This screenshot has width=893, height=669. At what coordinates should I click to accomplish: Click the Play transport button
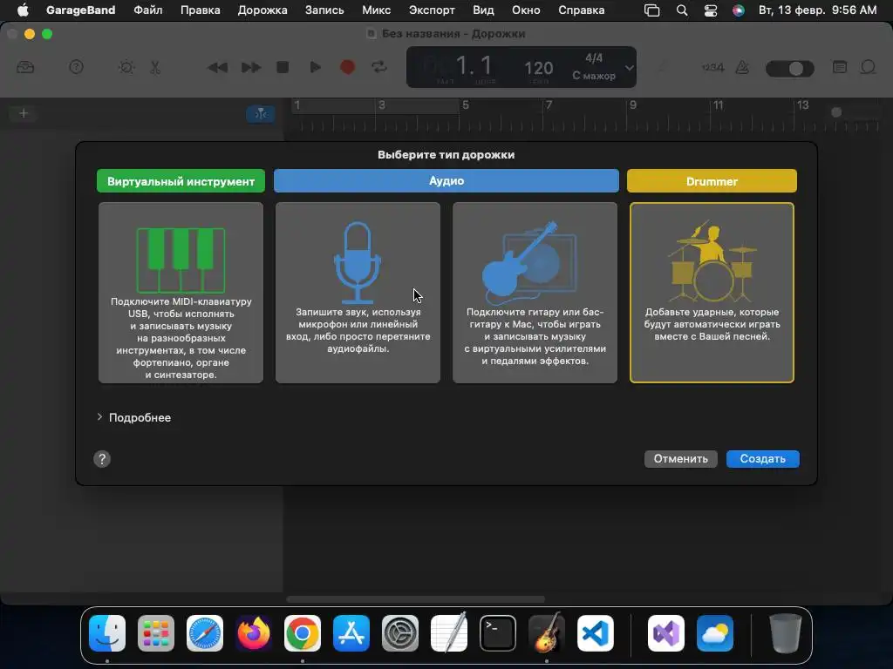tap(315, 68)
